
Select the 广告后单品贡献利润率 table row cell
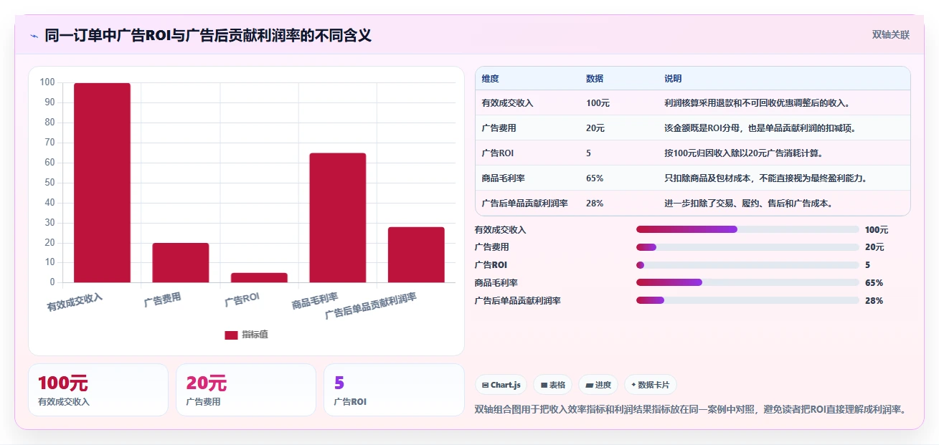click(x=525, y=203)
